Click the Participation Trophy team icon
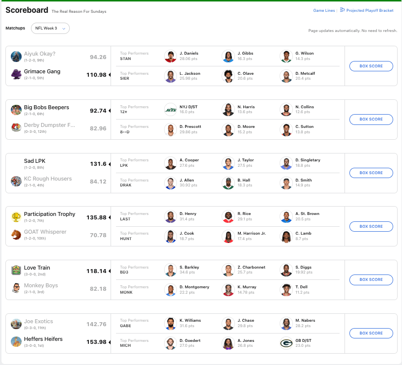 16,217
